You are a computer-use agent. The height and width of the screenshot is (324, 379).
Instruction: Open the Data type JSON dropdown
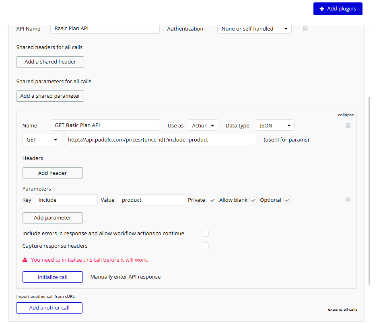275,125
